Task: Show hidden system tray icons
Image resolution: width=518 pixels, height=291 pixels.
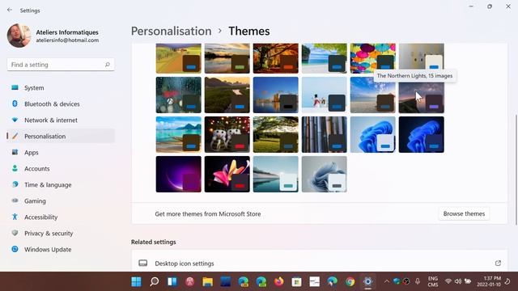Action: (386, 281)
